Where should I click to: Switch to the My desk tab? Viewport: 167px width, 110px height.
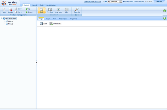pyautogui.click(x=34, y=5)
